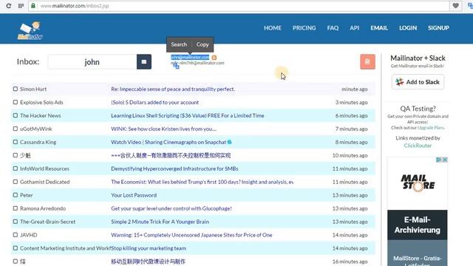The image size is (473, 266).
Task: Follow the Upgrade Plans link
Action: point(431,128)
